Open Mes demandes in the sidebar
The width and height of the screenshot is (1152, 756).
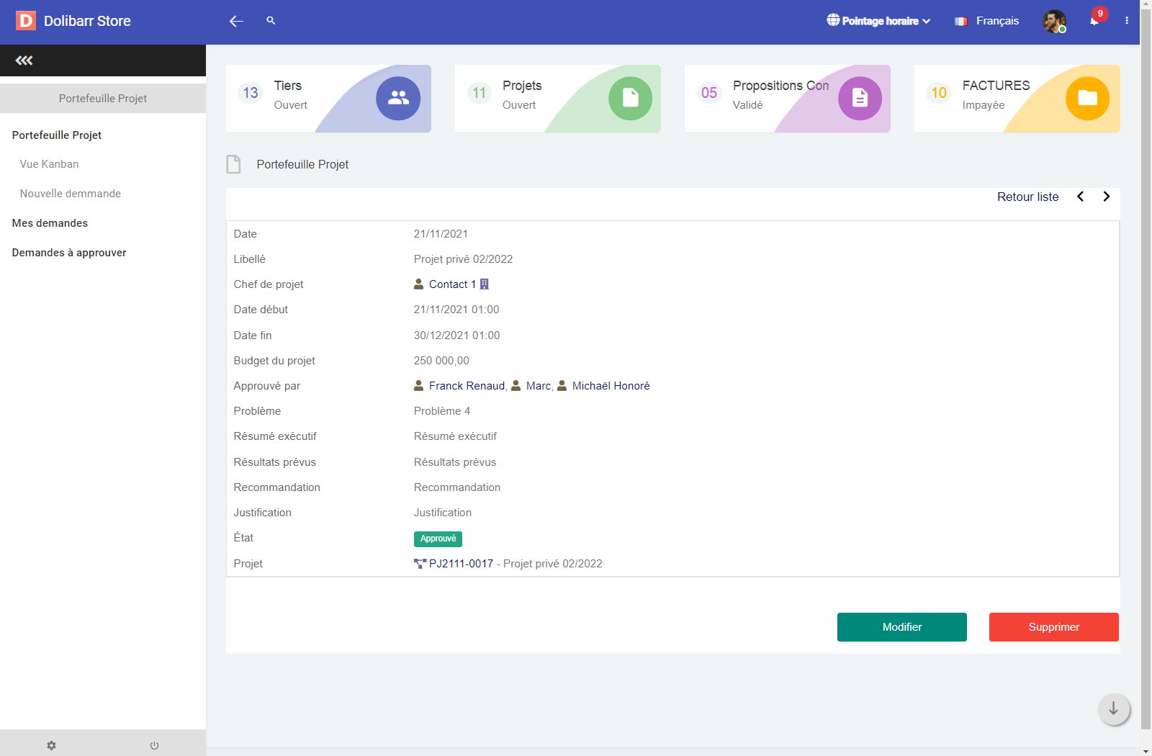click(x=50, y=223)
